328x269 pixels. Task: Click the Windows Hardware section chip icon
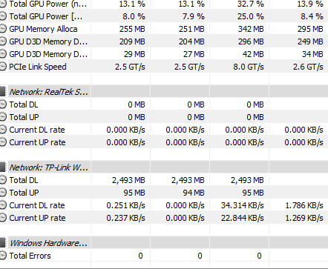coord(3,243)
